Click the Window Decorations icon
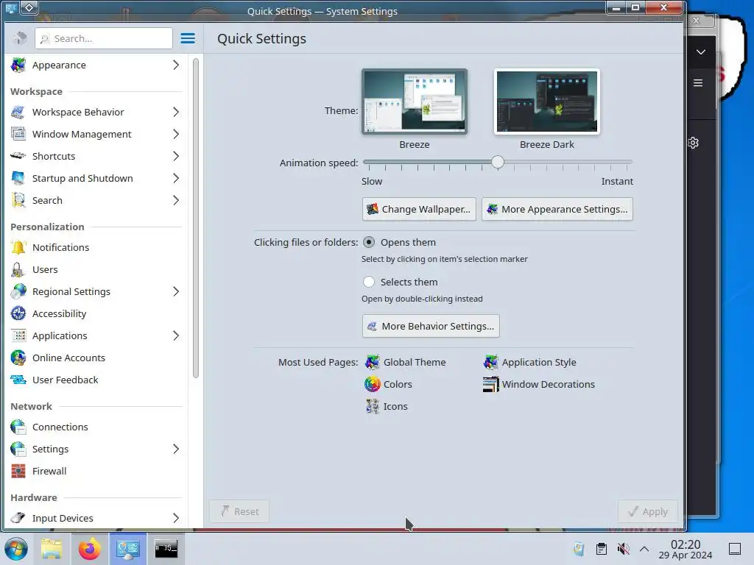This screenshot has width=754, height=565. [x=490, y=384]
